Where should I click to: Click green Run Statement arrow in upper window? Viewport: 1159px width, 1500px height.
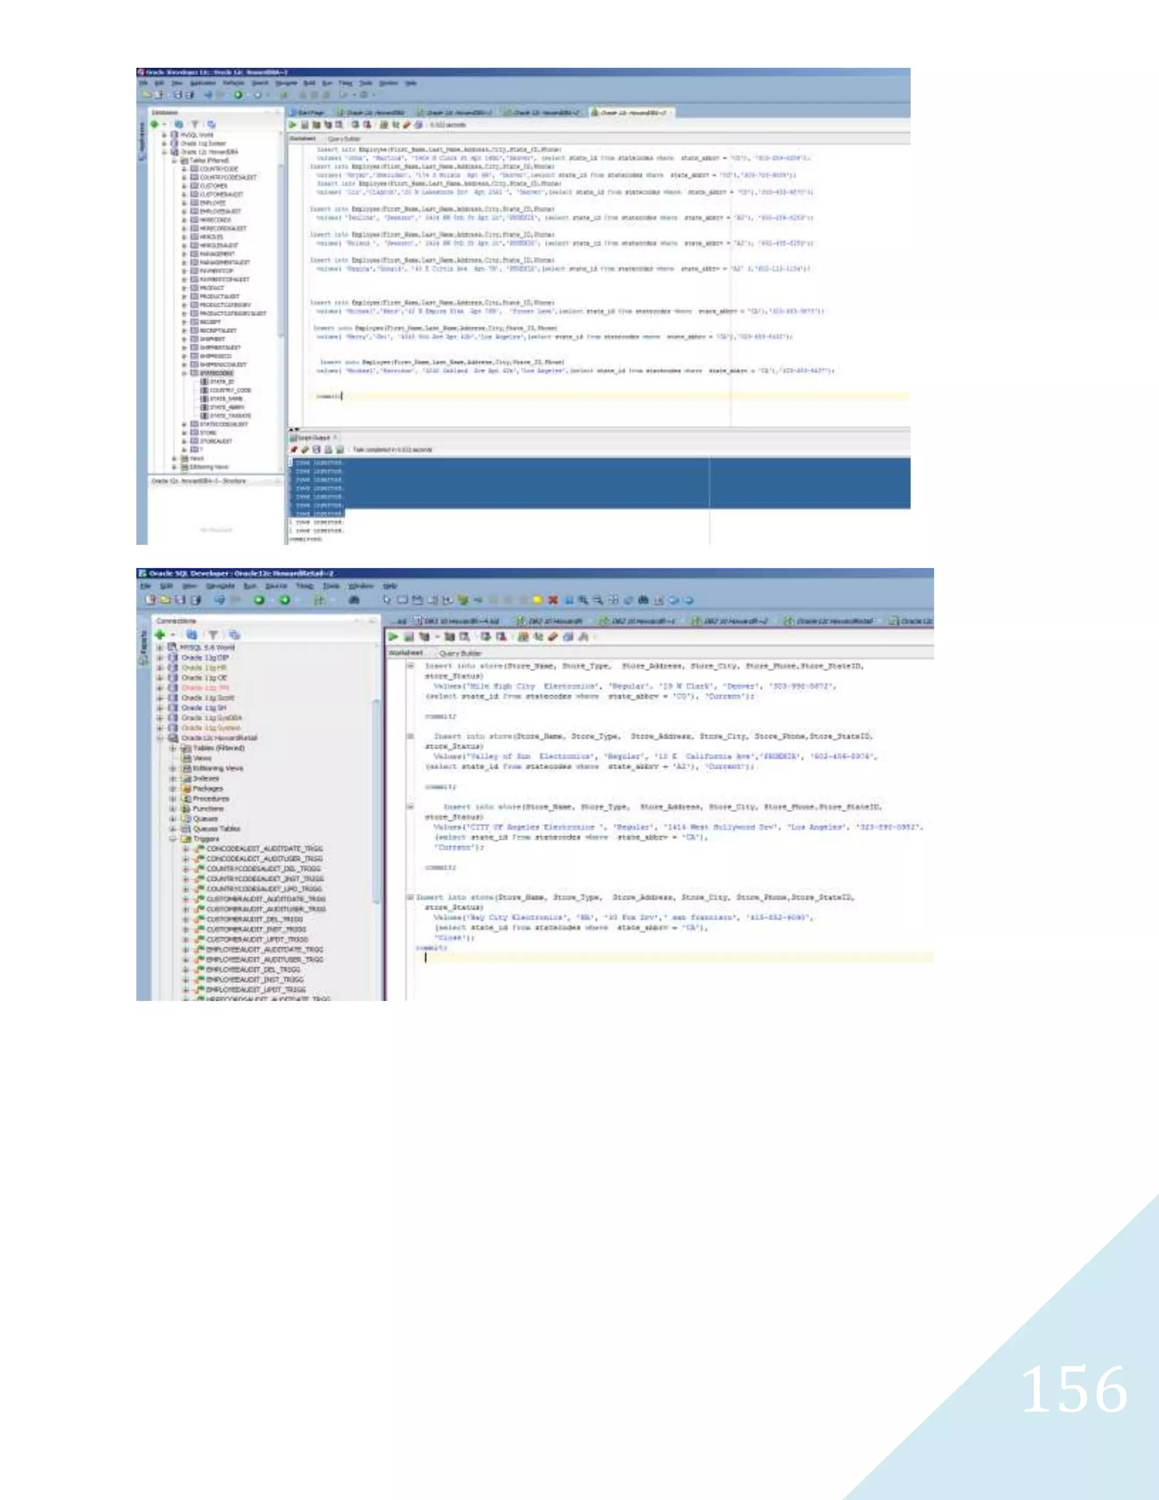(x=293, y=125)
